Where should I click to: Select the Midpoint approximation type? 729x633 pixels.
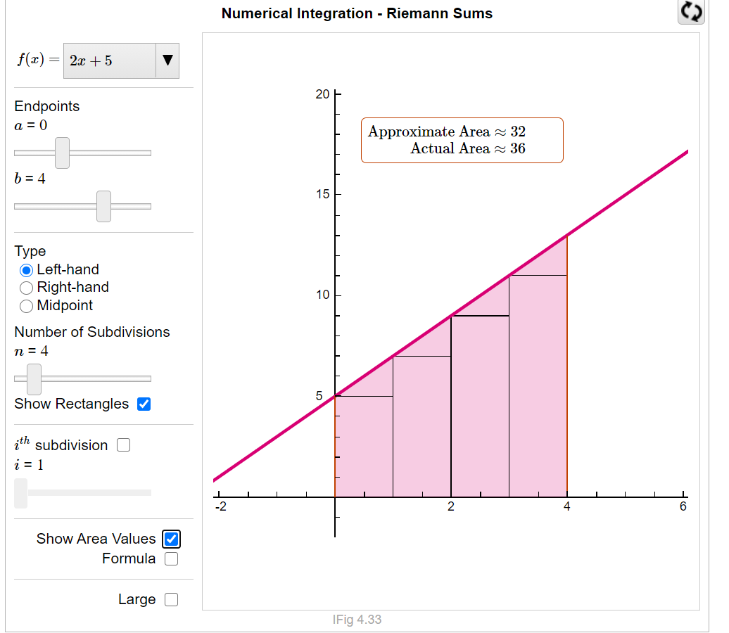(26, 306)
